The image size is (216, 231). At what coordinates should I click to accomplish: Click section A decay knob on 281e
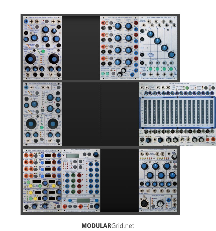(129, 26)
